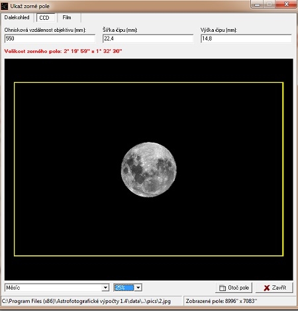The height and width of the screenshot is (311, 298).
Task: Open the 25% zoom dropdown arrow
Action: tap(138, 288)
